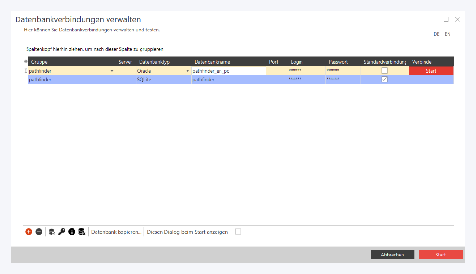Open database info via the info icon

click(72, 232)
